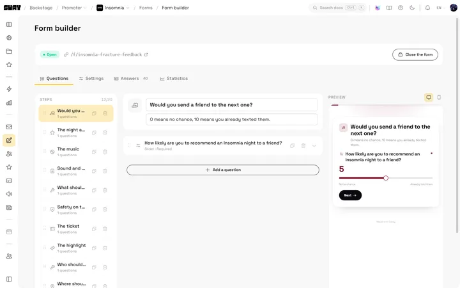
Task: Click the preview slider handle
Action: pos(386,178)
